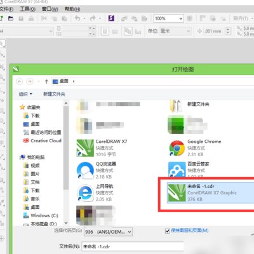Open the 单位 毫米 units dropdown
The height and width of the screenshot is (254, 254).
[175, 31]
